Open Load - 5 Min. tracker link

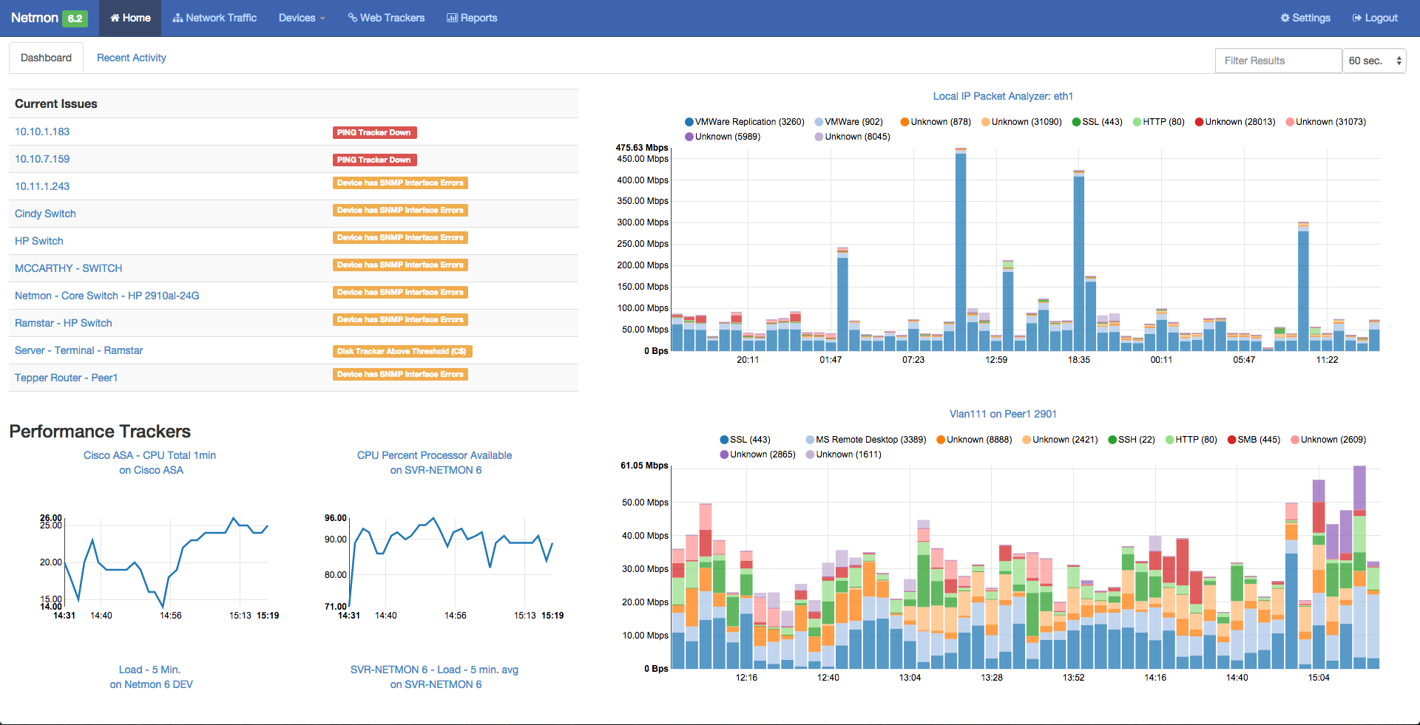[151, 677]
